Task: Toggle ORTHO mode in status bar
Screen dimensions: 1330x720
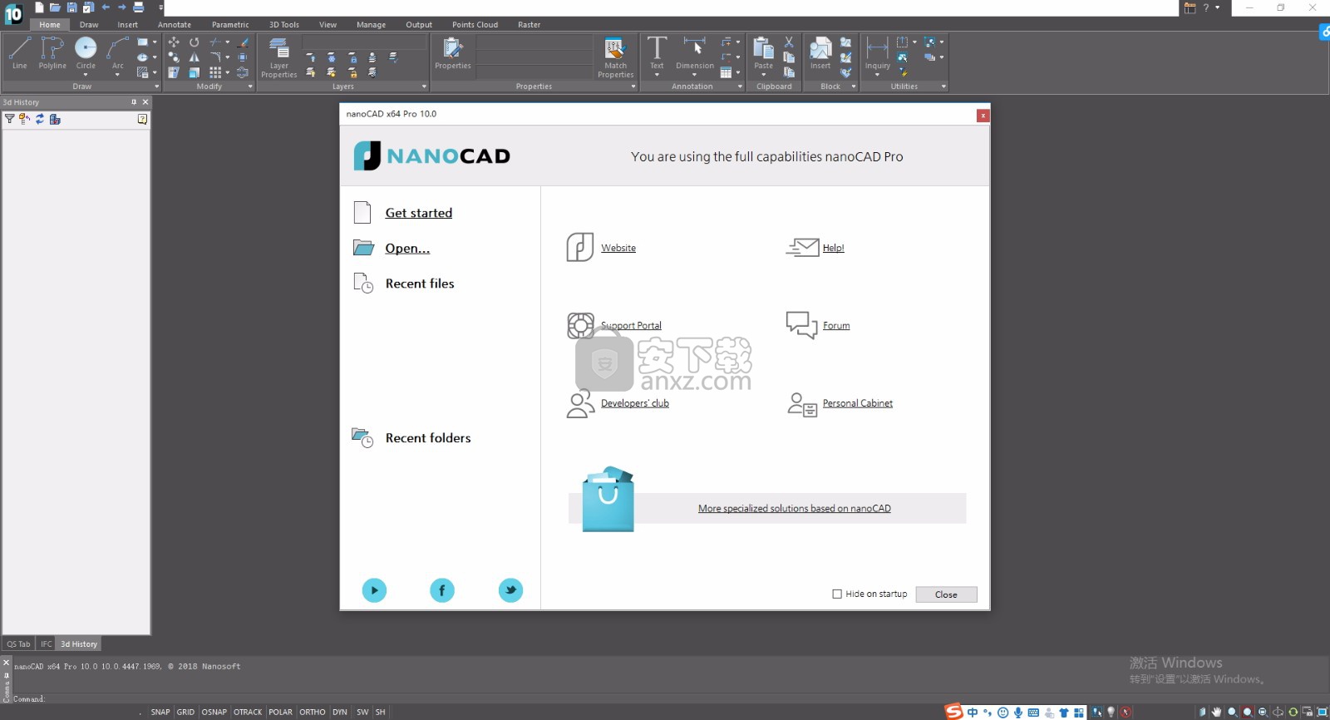Action: [x=313, y=712]
